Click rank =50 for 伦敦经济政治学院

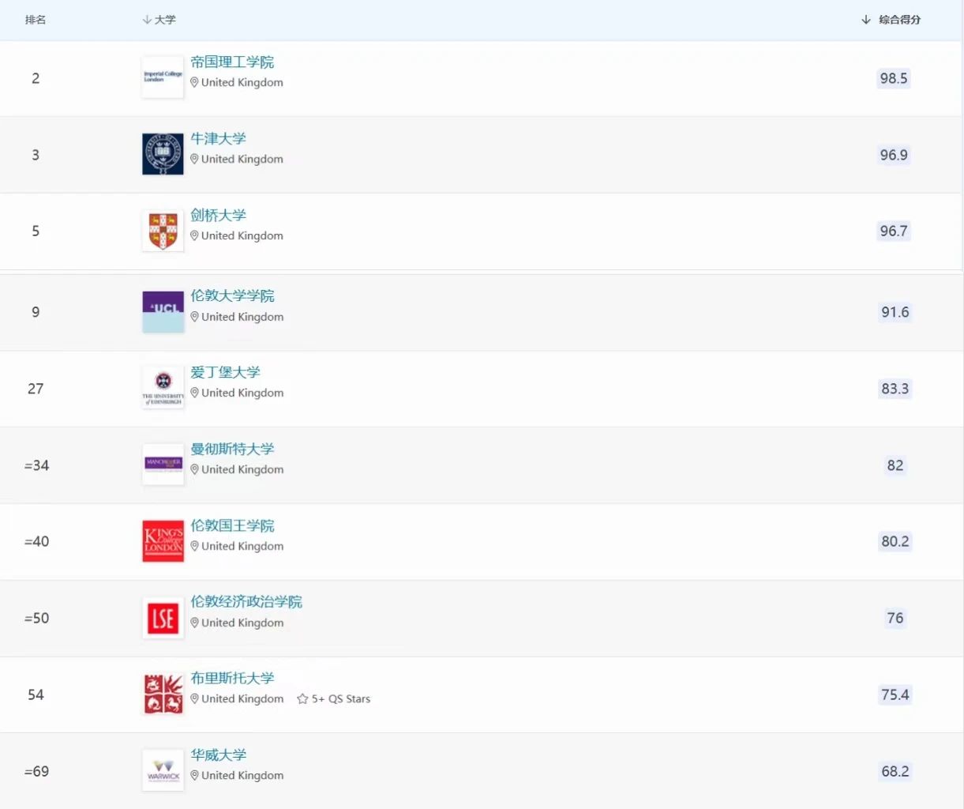pos(36,618)
